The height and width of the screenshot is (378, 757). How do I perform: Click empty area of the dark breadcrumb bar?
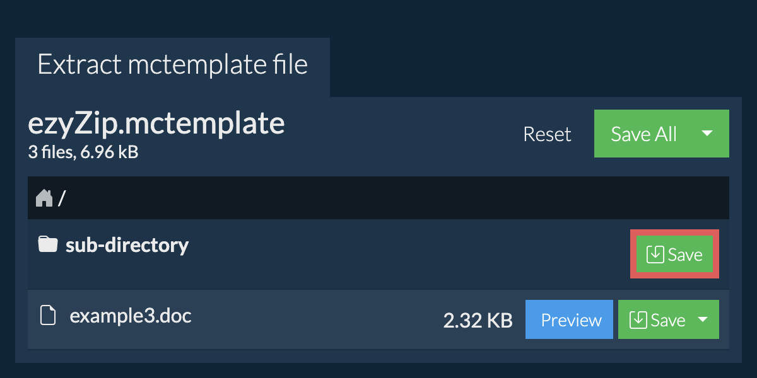tap(378, 198)
